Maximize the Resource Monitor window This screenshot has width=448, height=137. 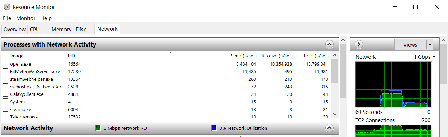coord(416,7)
